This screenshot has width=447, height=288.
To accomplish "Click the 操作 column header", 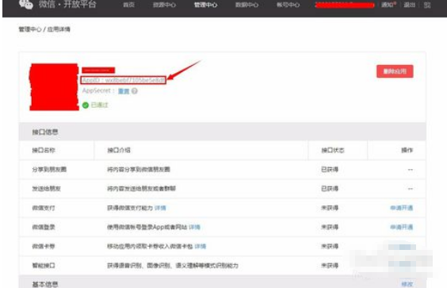I will click(407, 150).
